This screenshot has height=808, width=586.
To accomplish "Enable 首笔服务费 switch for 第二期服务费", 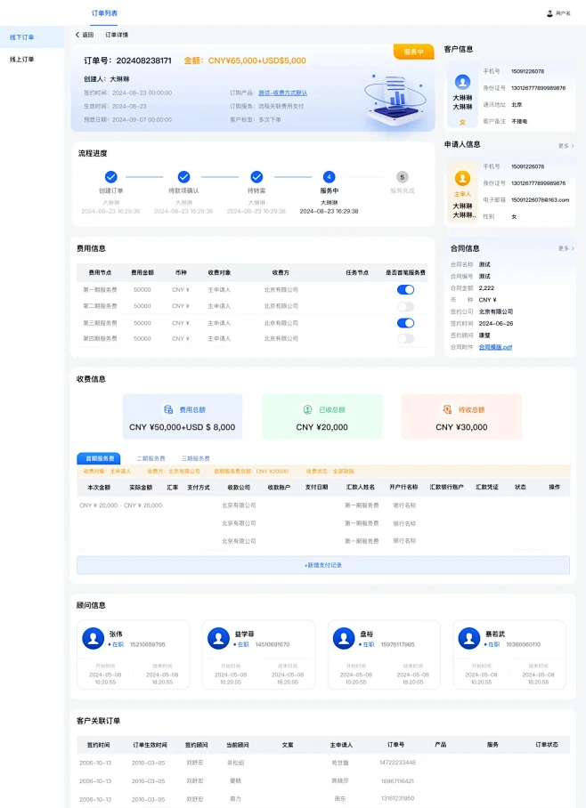I will click(x=405, y=306).
